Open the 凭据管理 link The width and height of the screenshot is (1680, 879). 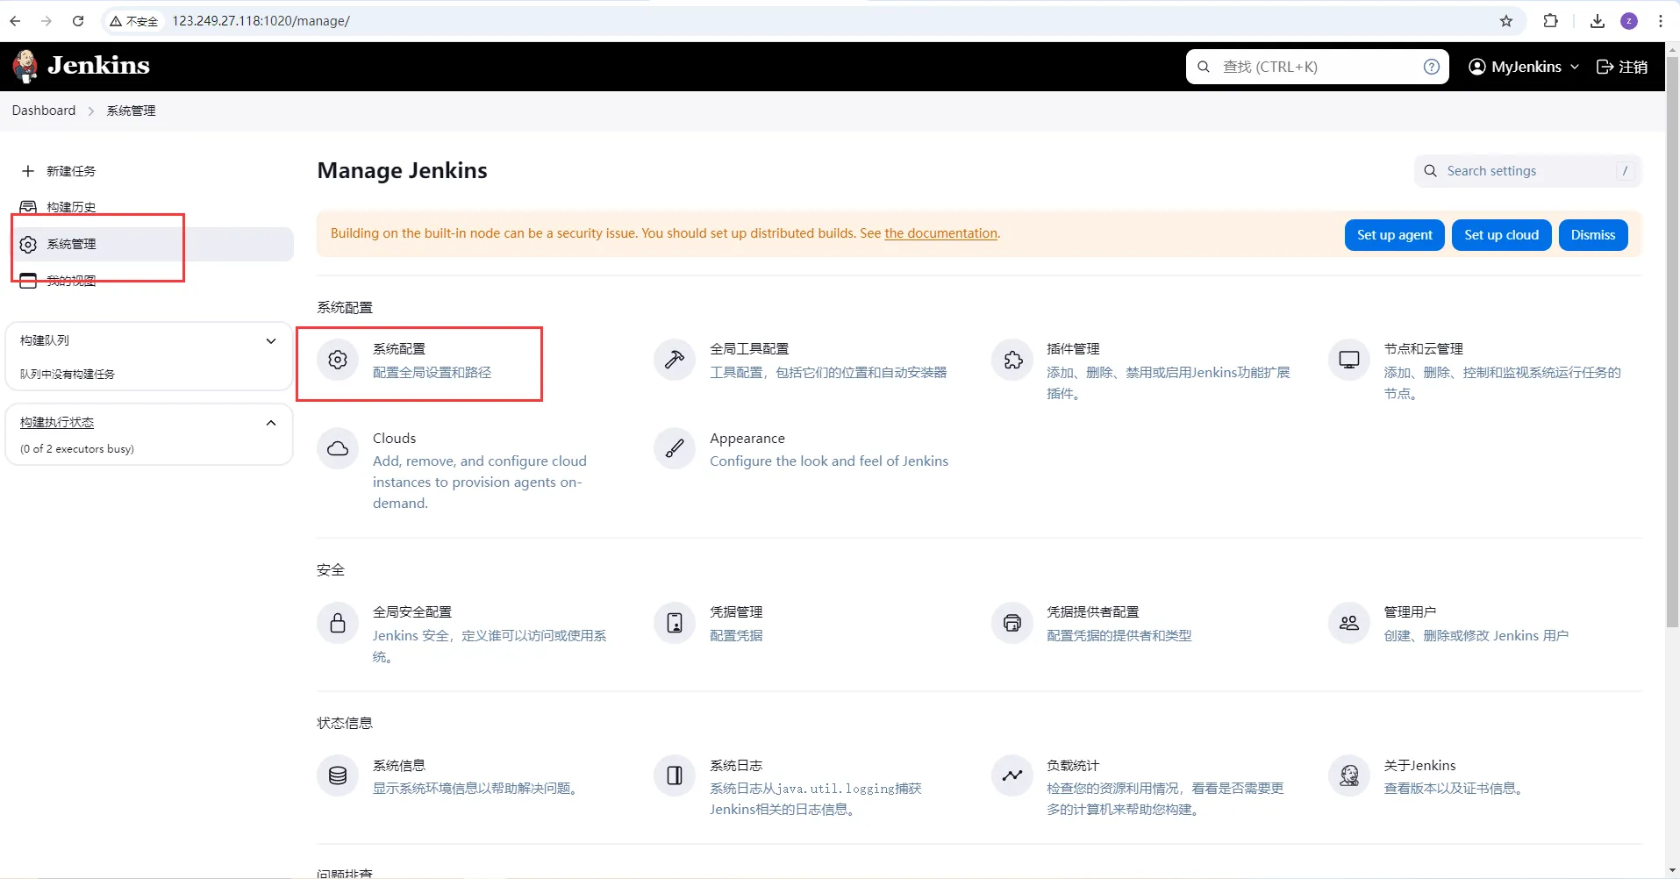[x=736, y=611]
